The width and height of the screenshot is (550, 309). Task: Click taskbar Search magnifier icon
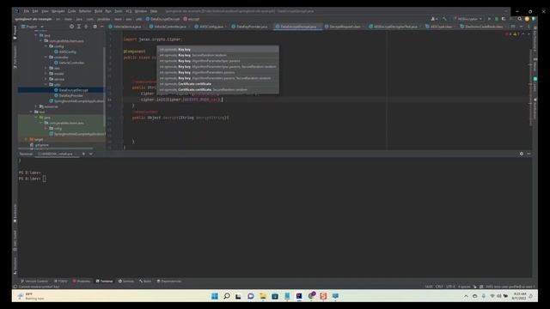(227, 296)
